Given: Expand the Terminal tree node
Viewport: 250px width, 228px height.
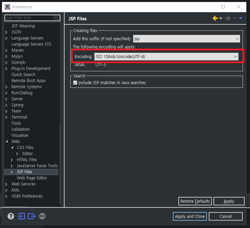Looking at the screenshot, I should point(6,117).
